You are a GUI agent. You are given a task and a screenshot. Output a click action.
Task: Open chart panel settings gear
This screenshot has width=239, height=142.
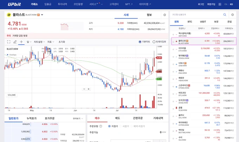164,15
